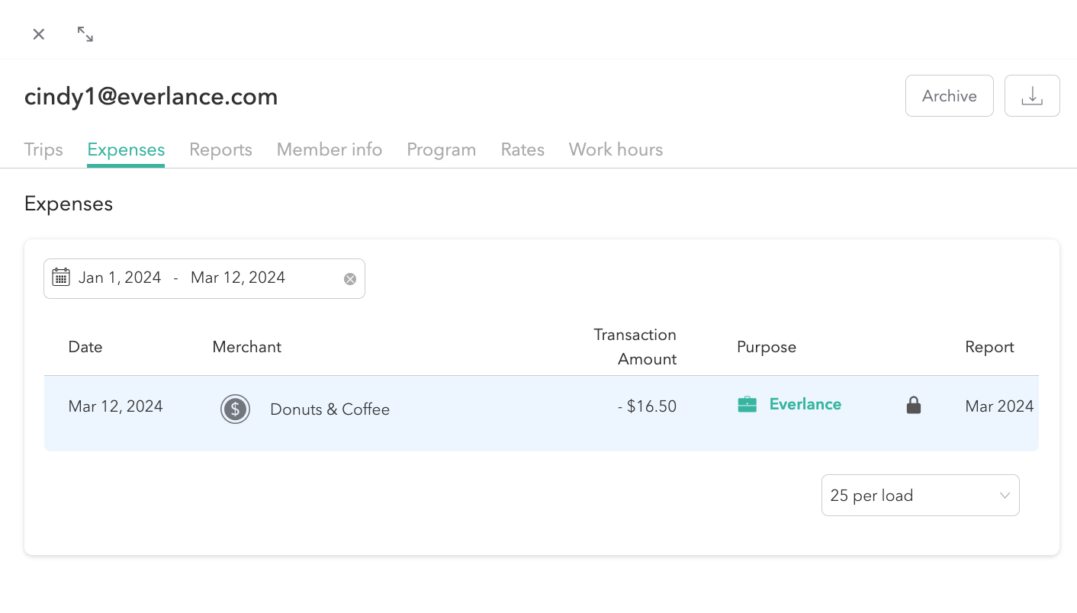
Task: Click the dollar sign merchant icon
Action: pyautogui.click(x=236, y=409)
